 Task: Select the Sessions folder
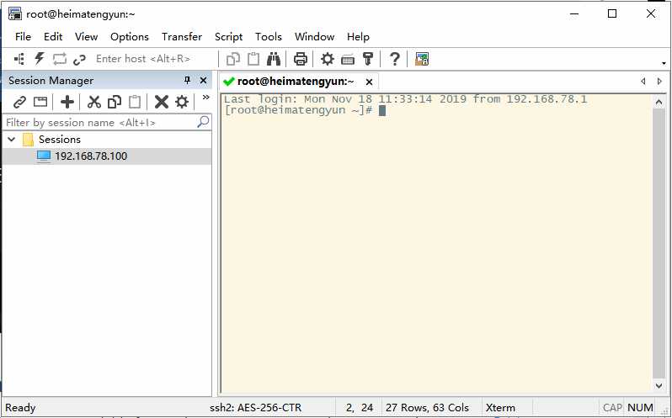click(60, 140)
